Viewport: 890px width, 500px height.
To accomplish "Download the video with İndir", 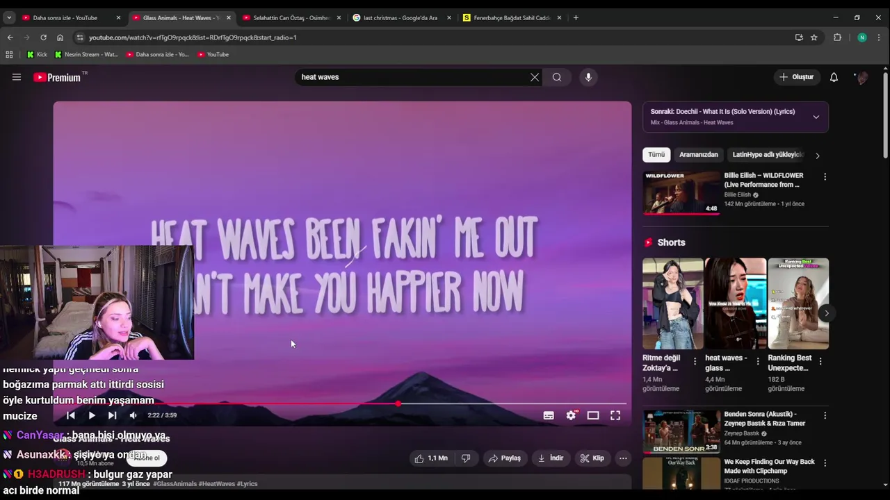I will (x=551, y=458).
